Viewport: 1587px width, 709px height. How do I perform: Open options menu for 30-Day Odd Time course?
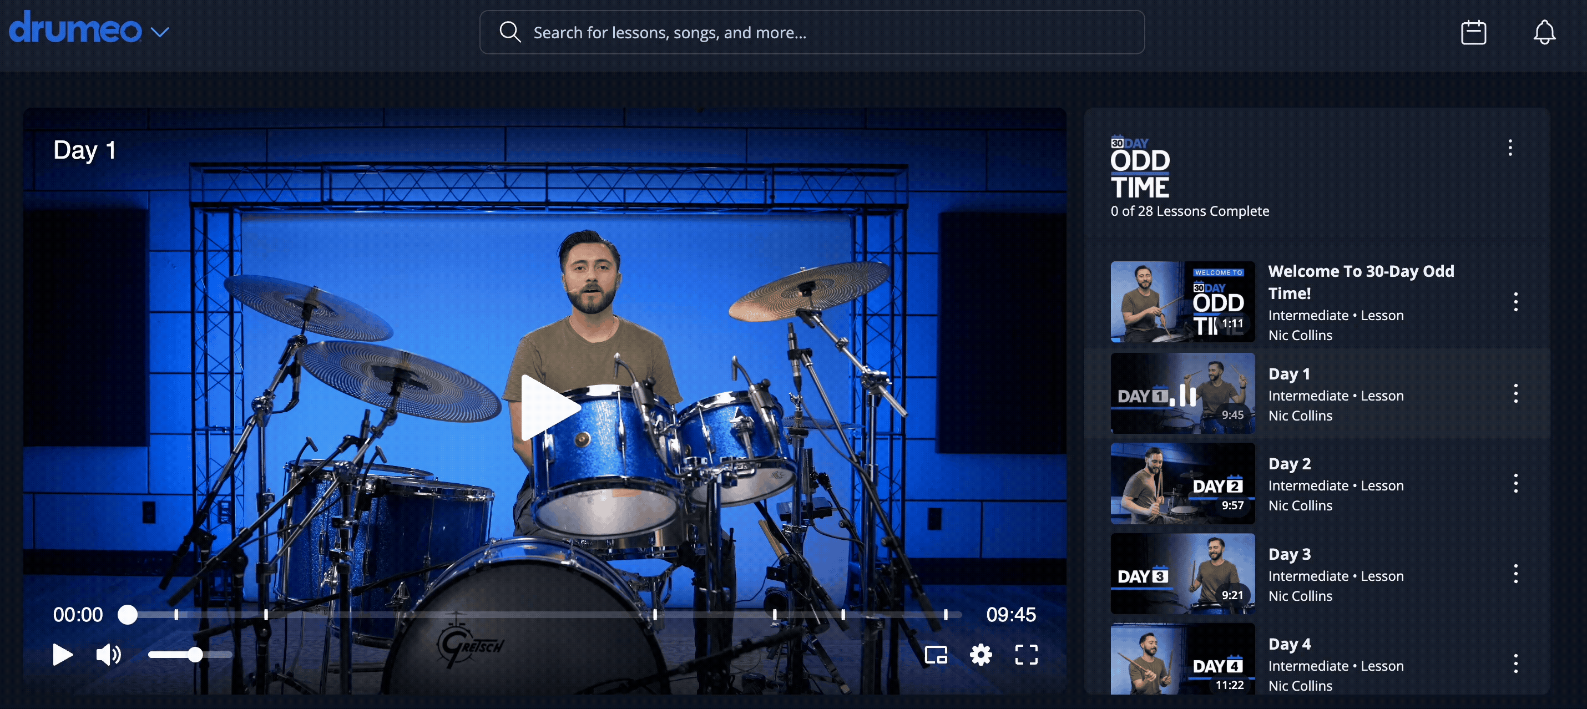[x=1509, y=147]
